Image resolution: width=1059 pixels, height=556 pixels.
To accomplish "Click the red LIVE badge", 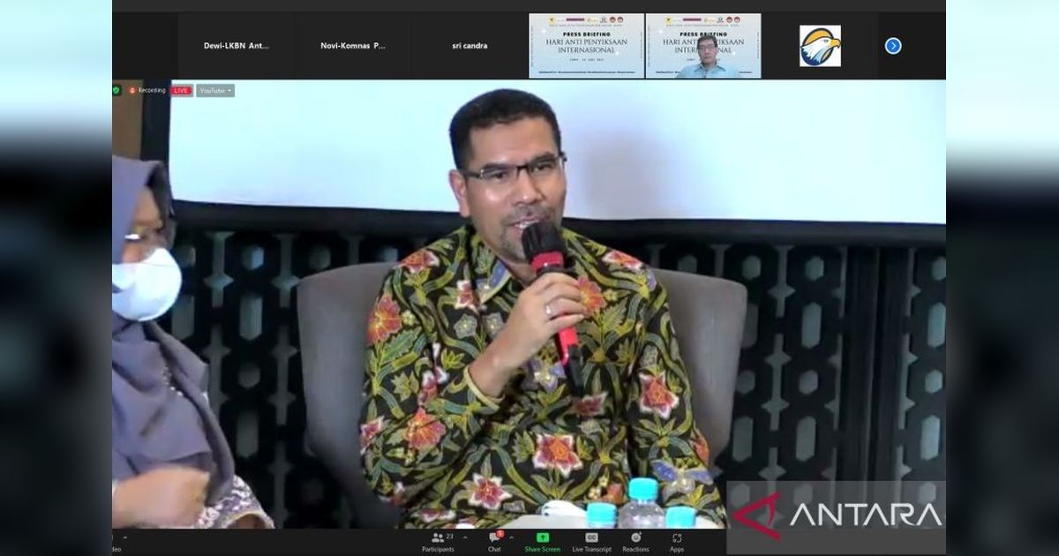I will tap(181, 90).
